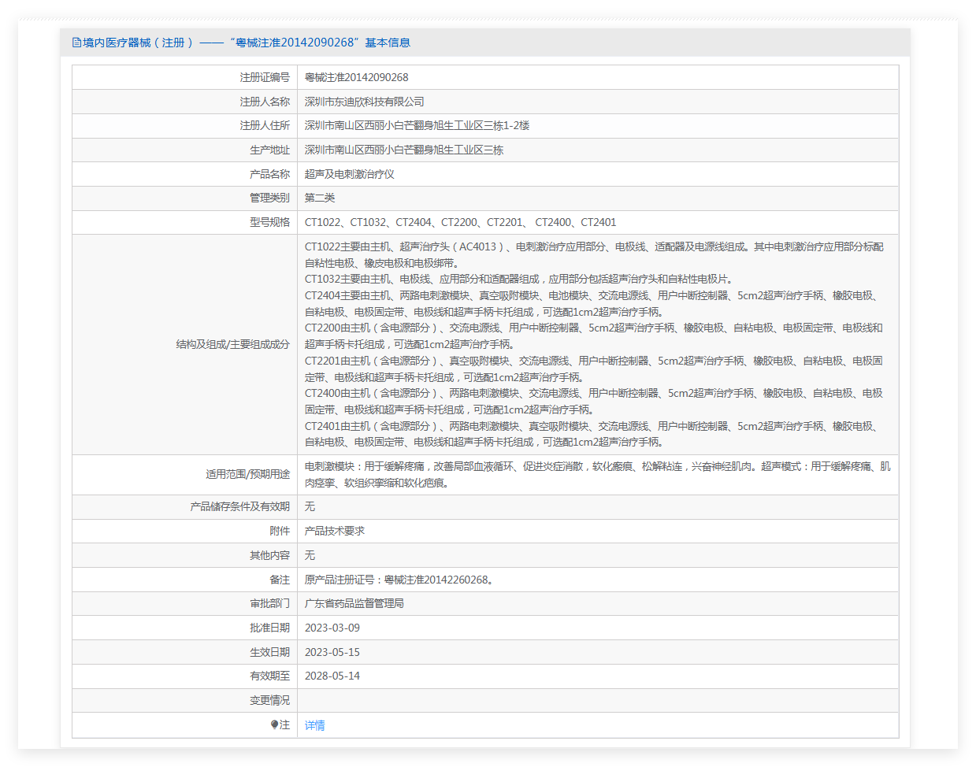Click the 型号规格 label

pos(269,222)
